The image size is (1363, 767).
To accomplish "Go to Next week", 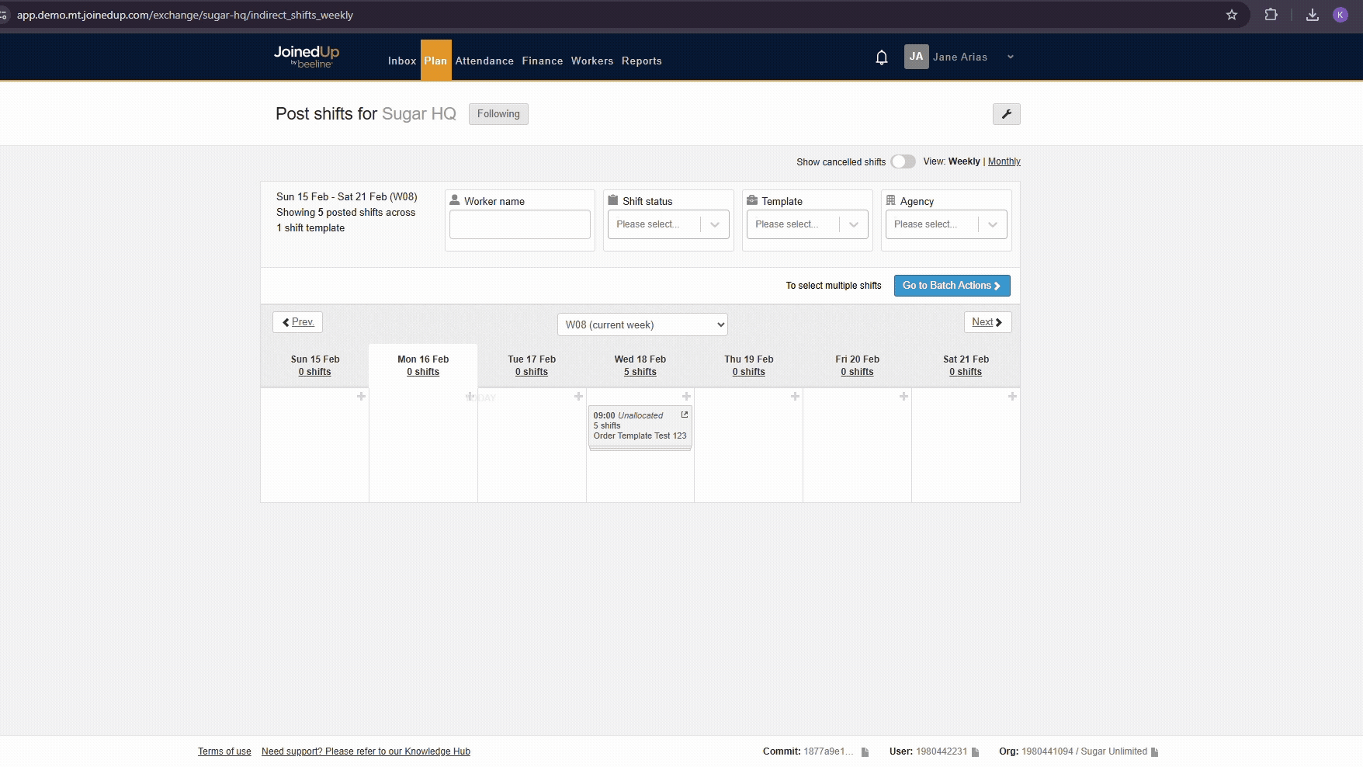I will (x=987, y=322).
